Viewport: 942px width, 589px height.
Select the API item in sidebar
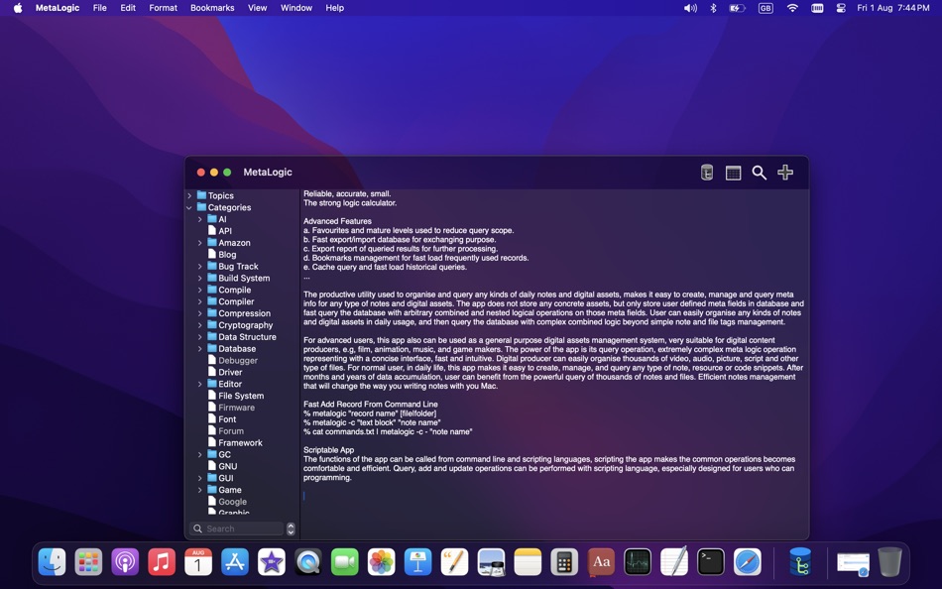pyautogui.click(x=220, y=231)
